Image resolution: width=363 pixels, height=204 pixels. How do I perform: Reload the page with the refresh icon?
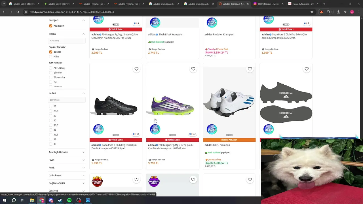pyautogui.click(x=18, y=12)
